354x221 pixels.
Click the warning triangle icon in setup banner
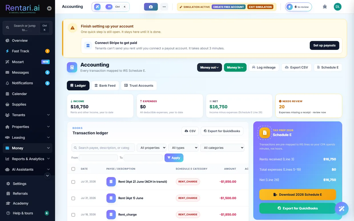(73, 28)
